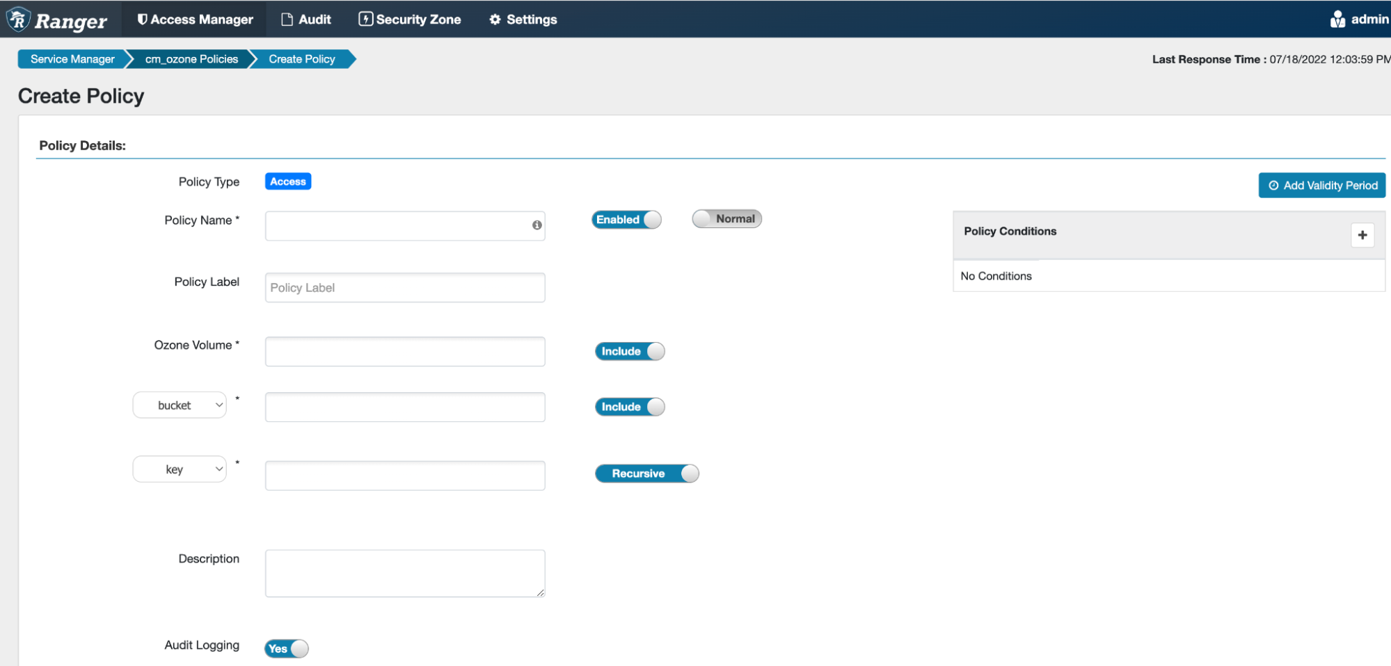Turn off Audit Logging Yes toggle

[286, 649]
